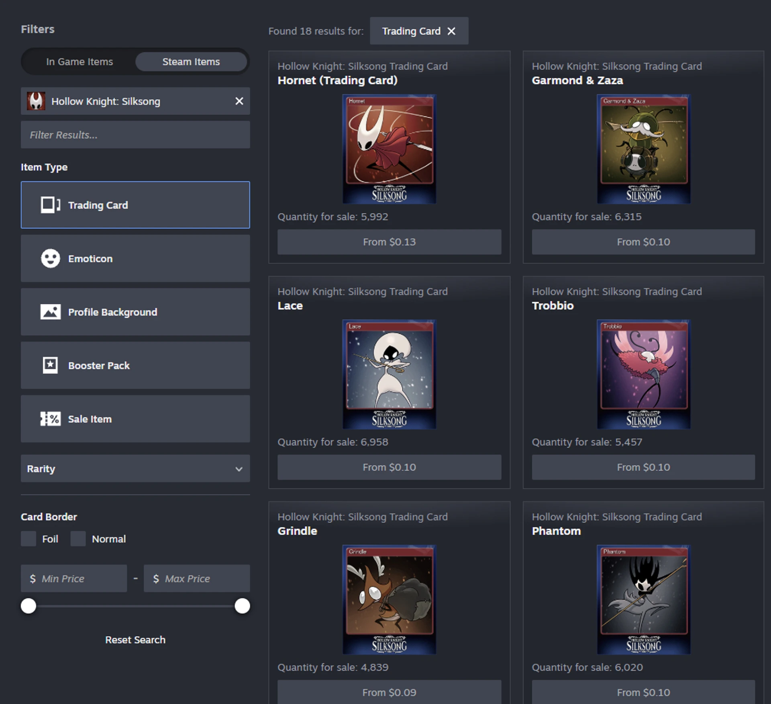
Task: Click 'Quantity for sale: 4,839' text
Action: tap(332, 667)
